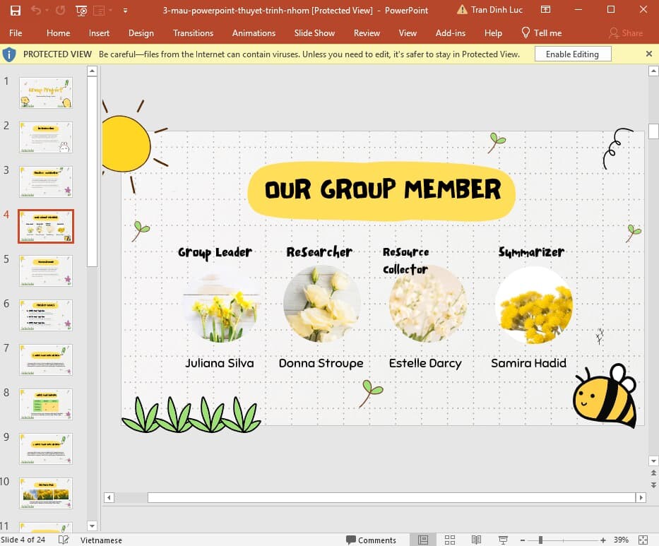Toggle zoom with the zoom level slider
This screenshot has height=546, width=659.
click(x=541, y=540)
